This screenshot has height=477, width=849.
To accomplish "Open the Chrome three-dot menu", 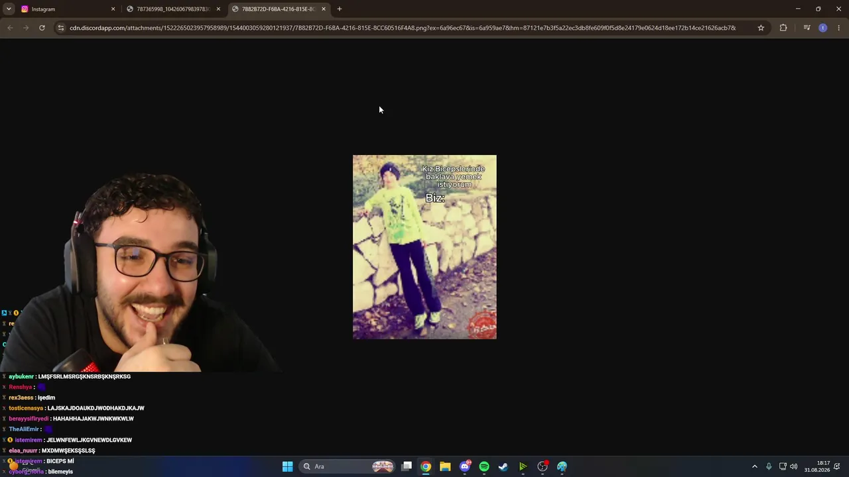I will click(x=839, y=28).
